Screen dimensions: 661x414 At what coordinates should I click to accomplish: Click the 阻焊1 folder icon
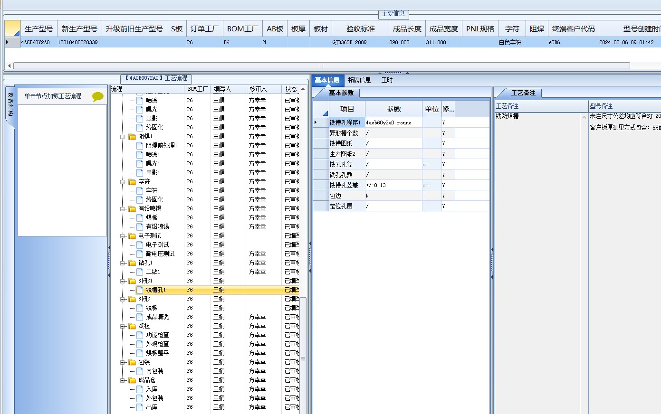pyautogui.click(x=132, y=137)
